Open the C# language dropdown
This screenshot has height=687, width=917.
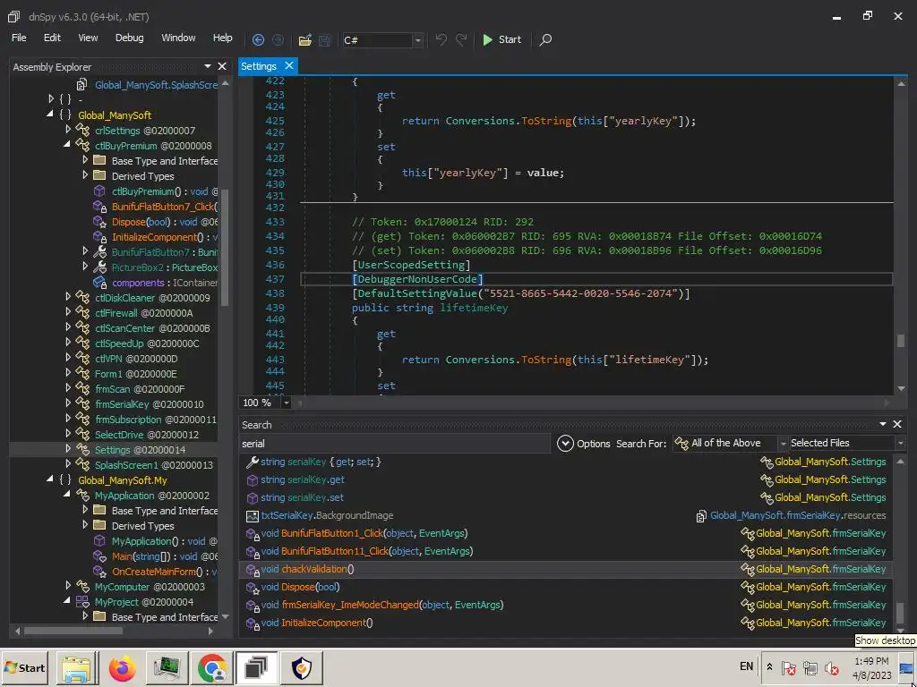417,40
